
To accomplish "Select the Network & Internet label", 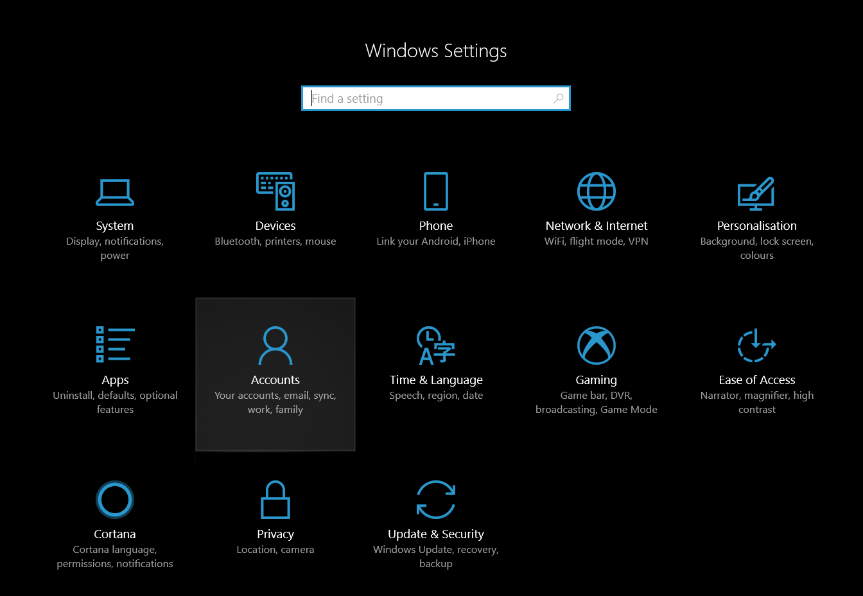I will [x=597, y=225].
